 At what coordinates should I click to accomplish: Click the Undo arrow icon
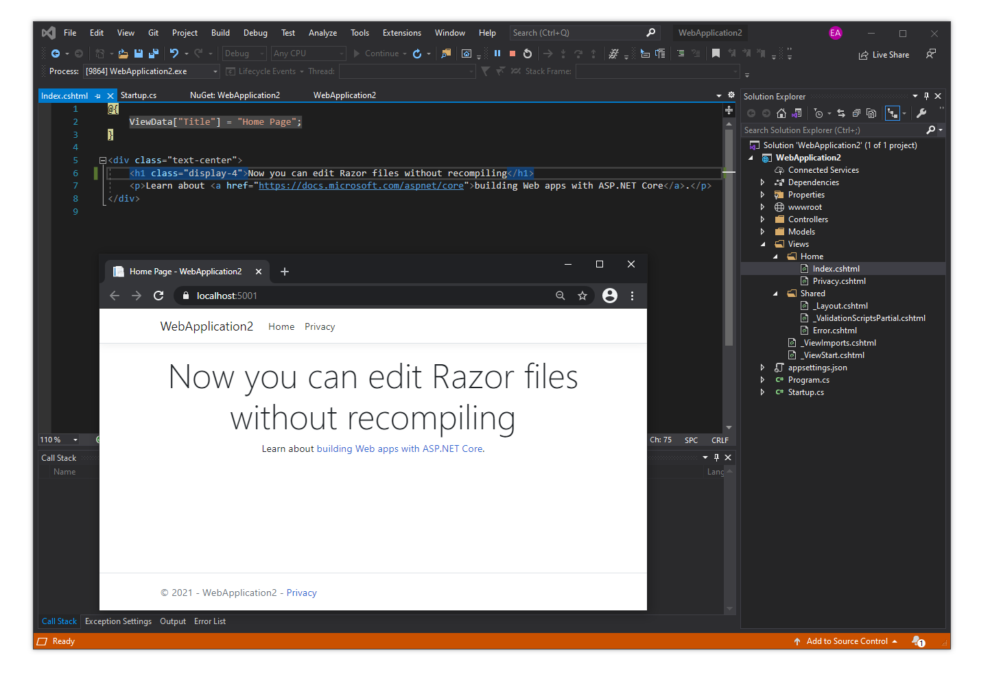[x=174, y=53]
